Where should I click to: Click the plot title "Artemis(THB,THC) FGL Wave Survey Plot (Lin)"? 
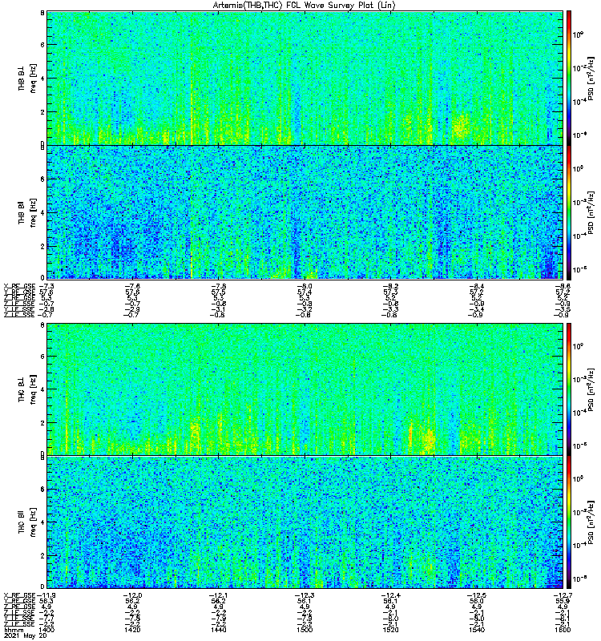point(304,6)
